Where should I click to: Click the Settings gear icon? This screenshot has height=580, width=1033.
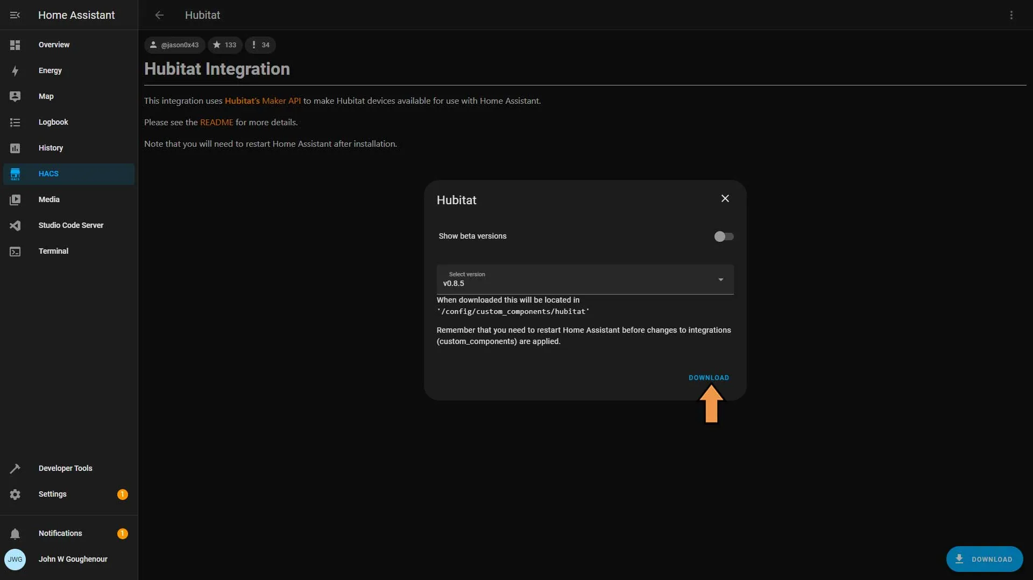15,495
